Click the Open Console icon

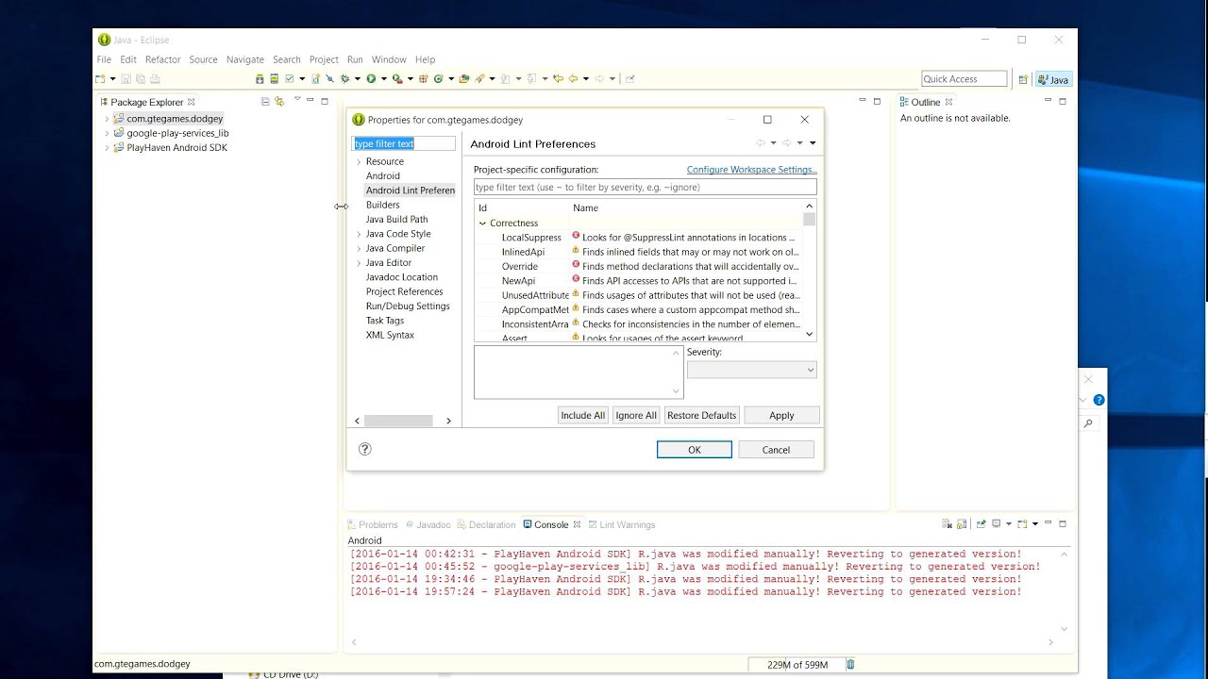[x=1022, y=524]
